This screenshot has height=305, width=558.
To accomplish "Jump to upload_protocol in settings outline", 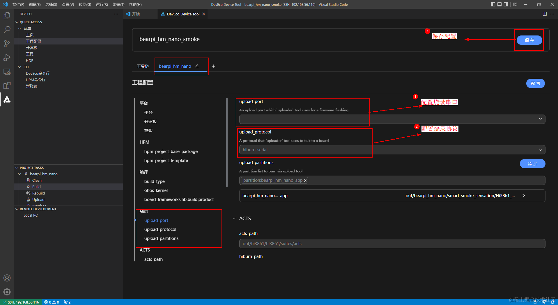I will pyautogui.click(x=160, y=229).
